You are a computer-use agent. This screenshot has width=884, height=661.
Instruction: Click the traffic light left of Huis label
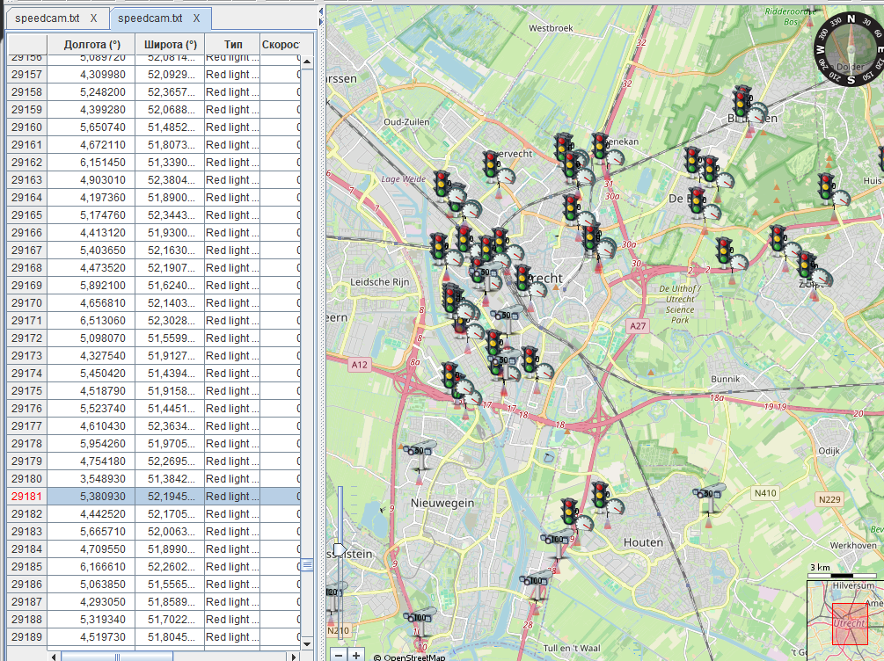827,189
